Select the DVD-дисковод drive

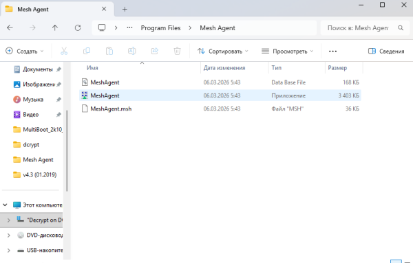click(x=40, y=235)
